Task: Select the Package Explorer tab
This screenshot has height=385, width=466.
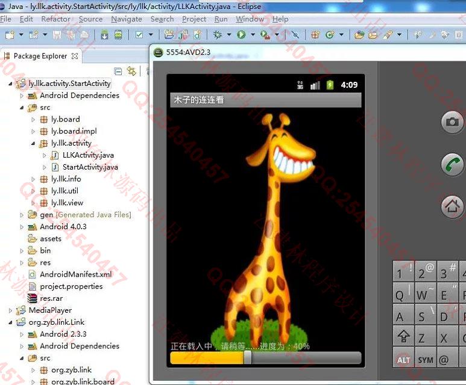Action: pos(41,56)
